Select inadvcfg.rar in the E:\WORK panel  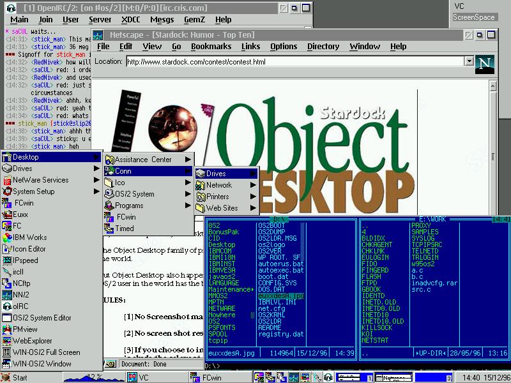point(434,283)
